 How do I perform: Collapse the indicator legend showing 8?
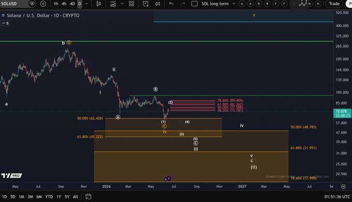(x=5, y=23)
